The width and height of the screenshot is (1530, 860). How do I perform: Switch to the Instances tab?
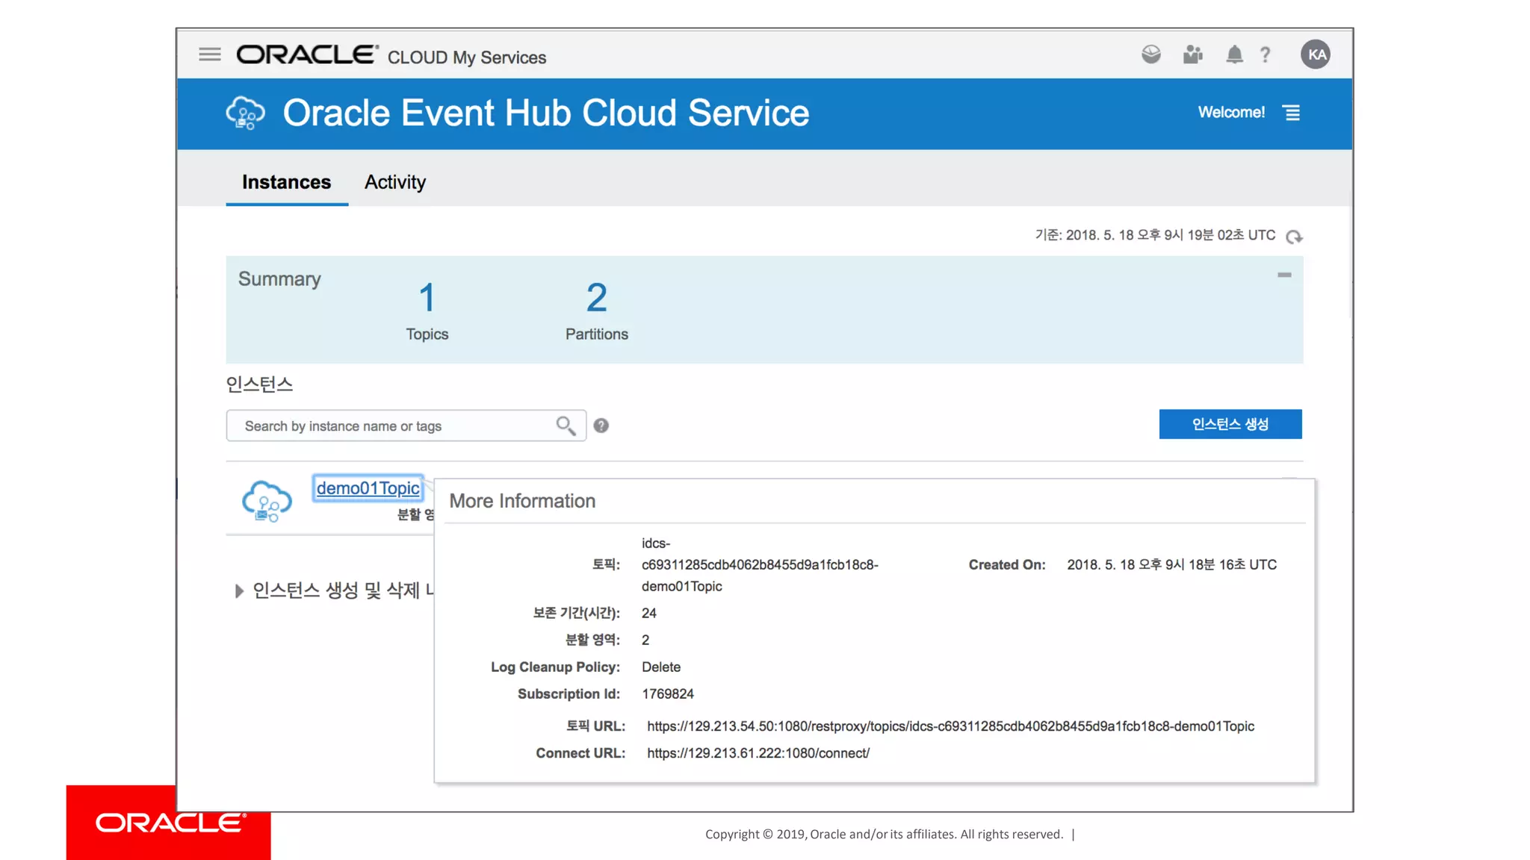286,182
